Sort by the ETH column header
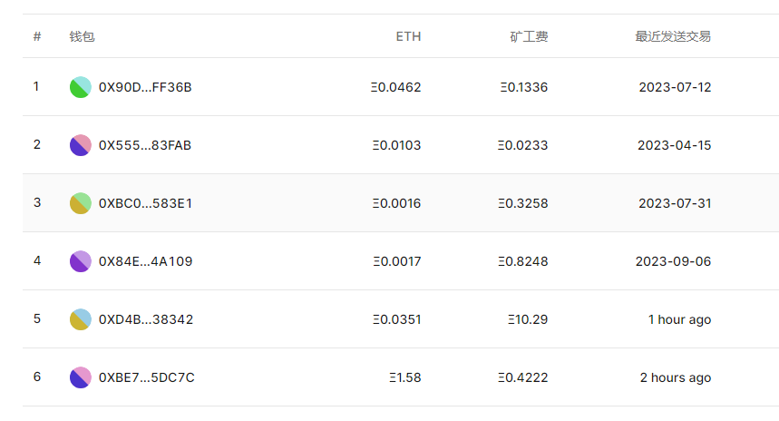 [x=408, y=36]
